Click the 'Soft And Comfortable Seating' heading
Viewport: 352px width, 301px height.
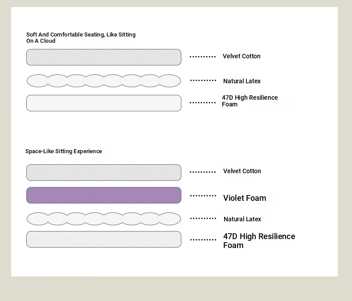(x=81, y=38)
